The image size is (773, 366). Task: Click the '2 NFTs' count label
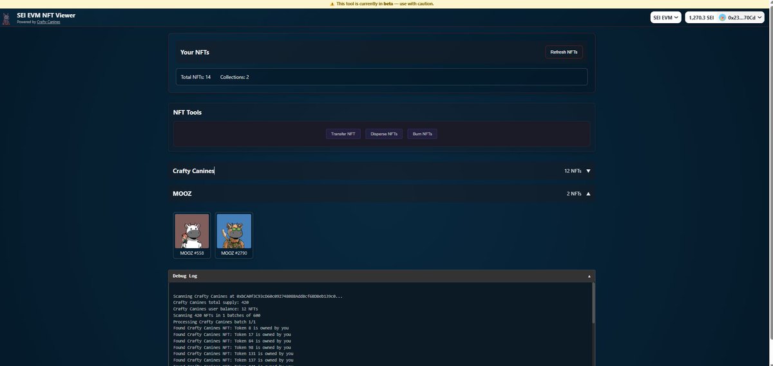pyautogui.click(x=574, y=194)
